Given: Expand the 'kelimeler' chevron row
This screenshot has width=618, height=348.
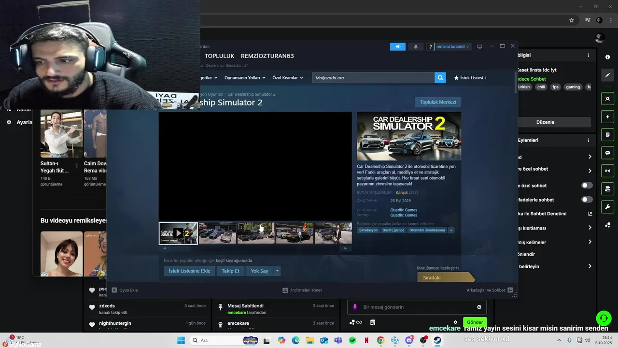Looking at the screenshot, I should point(590,242).
